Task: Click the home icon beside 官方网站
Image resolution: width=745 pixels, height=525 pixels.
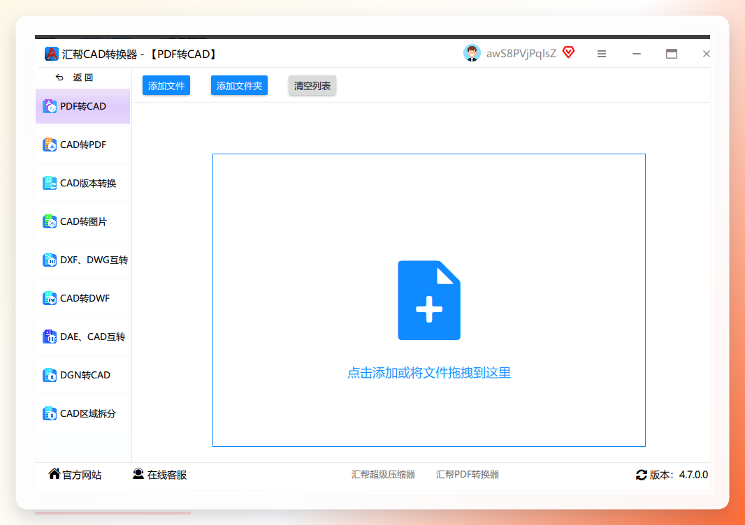Action: [x=55, y=474]
